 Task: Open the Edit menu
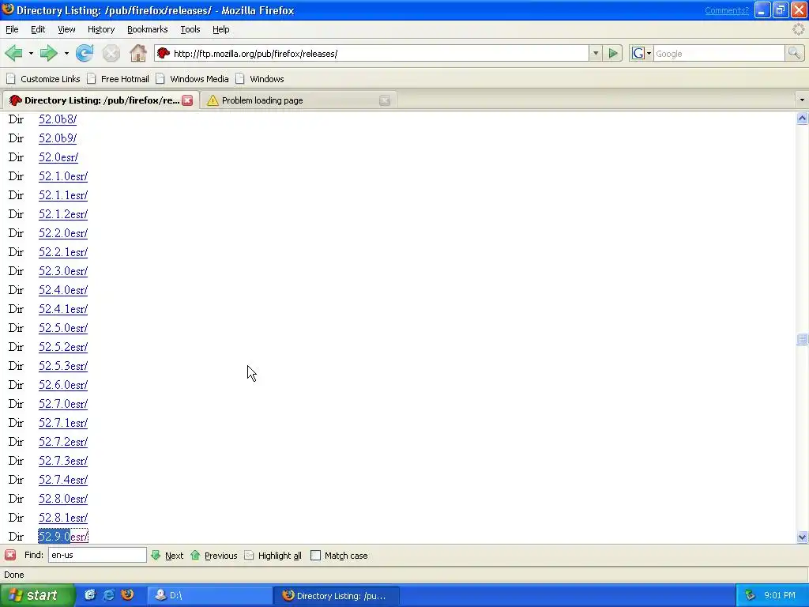(38, 29)
